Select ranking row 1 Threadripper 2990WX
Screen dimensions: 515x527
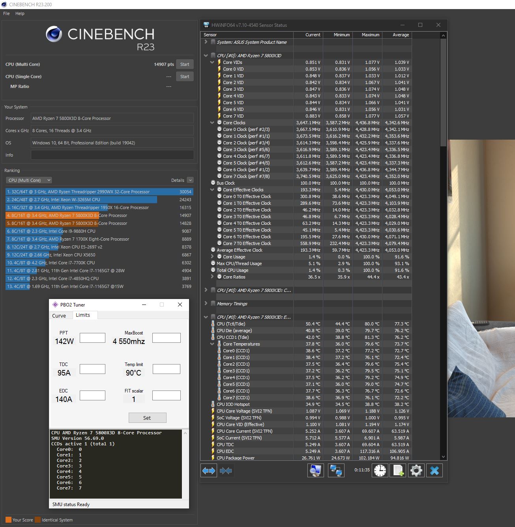(x=99, y=192)
